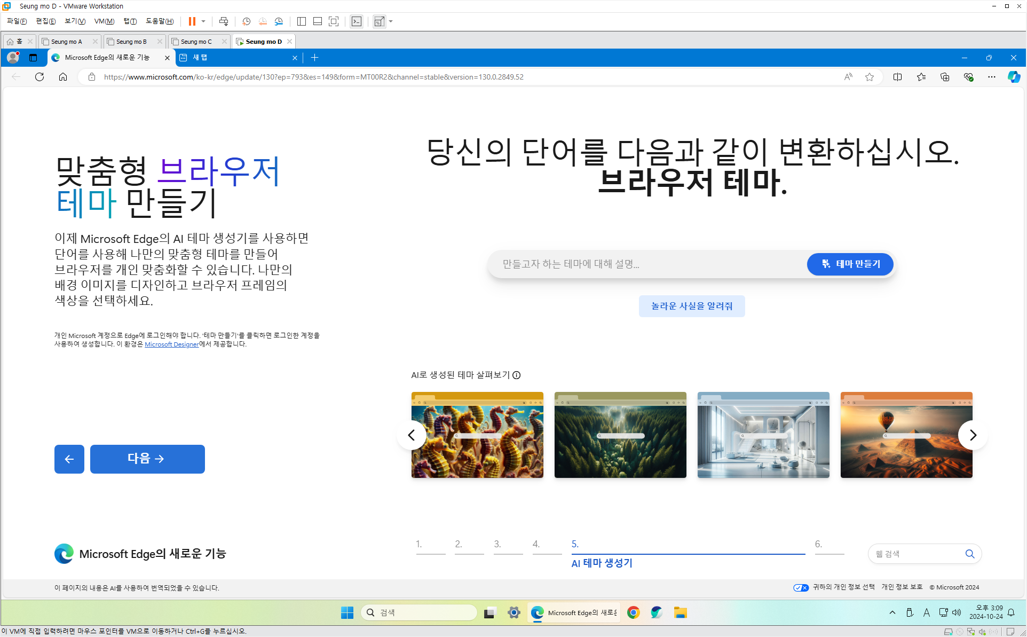Open the Microsoft Designer link
This screenshot has width=1027, height=637.
coord(171,344)
